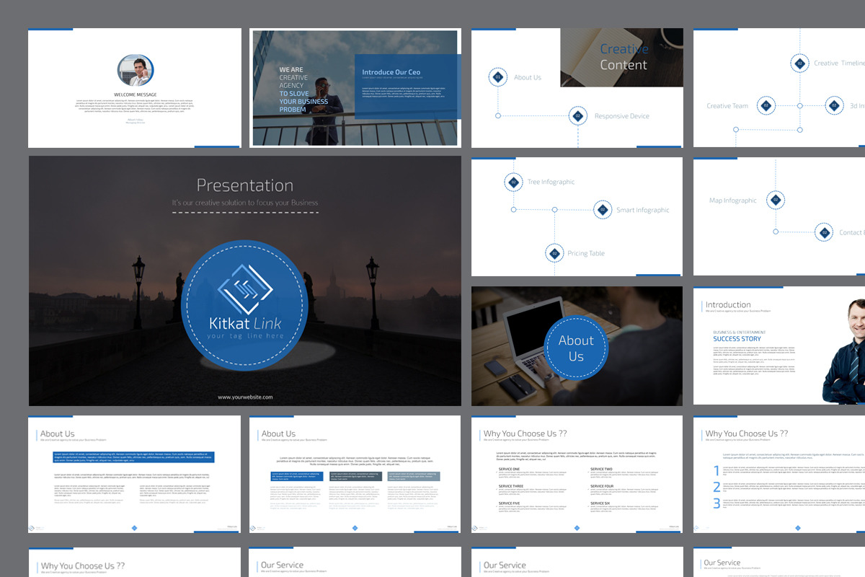Click the large blue number 1
The width and height of the screenshot is (865, 577).
717,471
